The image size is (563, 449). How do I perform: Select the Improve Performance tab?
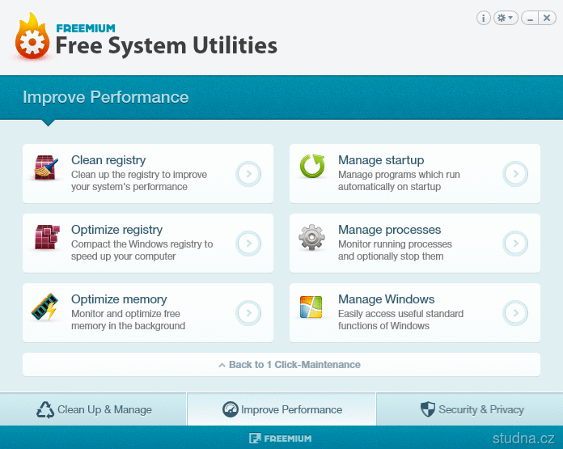click(281, 409)
